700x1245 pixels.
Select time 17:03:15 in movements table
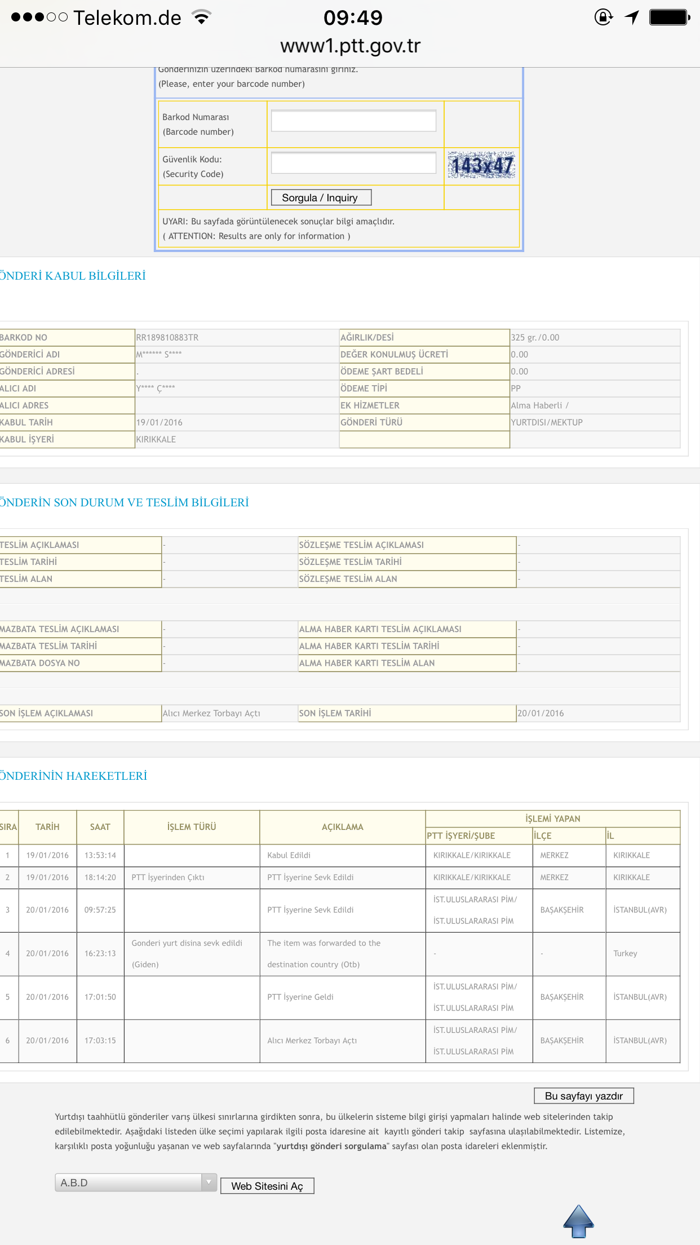(100, 1041)
